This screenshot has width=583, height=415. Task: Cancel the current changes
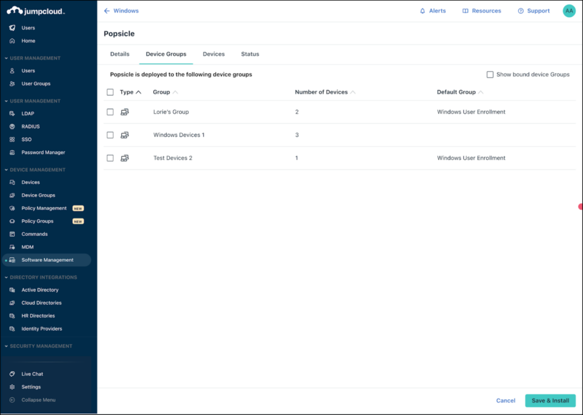[505, 400]
